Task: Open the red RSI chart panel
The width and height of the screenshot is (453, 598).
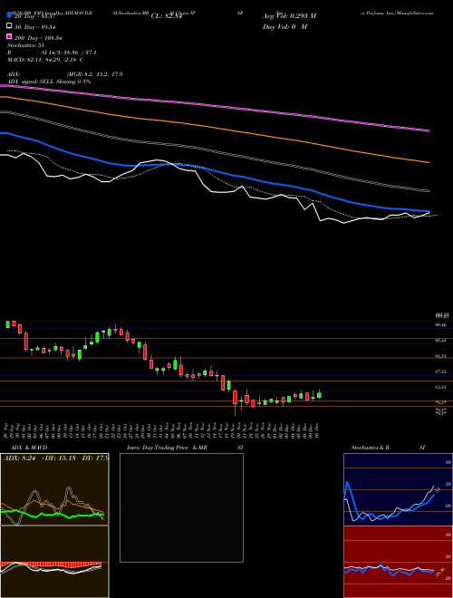Action: pos(398,562)
